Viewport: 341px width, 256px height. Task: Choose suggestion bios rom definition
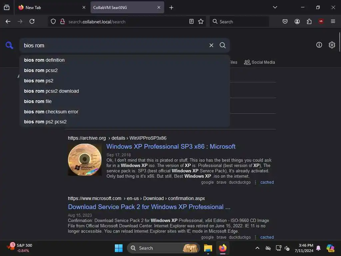click(125, 60)
